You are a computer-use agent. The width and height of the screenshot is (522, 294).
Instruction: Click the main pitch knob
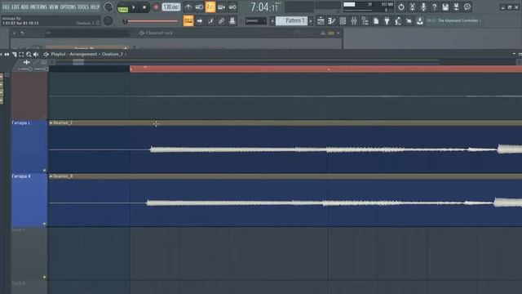pos(108,20)
